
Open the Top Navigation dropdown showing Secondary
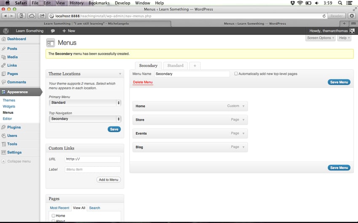coord(85,119)
